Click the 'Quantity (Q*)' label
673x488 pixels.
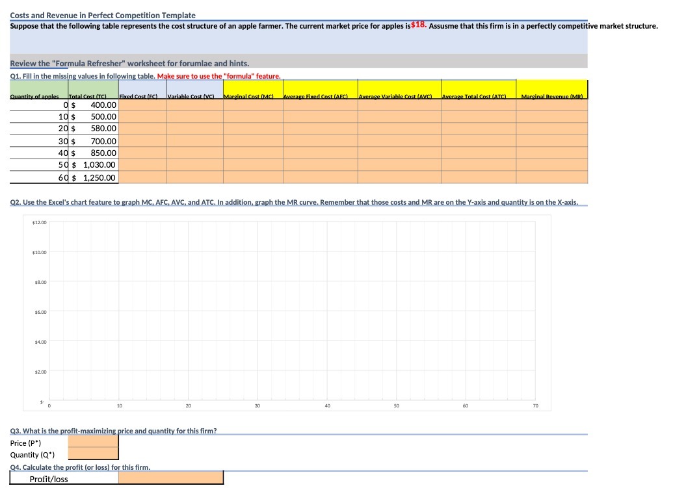coord(33,455)
